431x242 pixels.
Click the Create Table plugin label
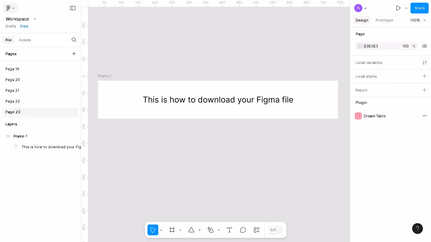click(375, 116)
